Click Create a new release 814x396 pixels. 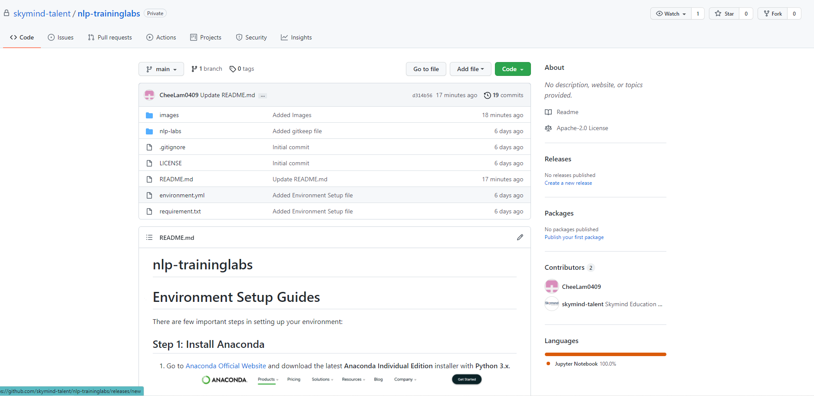click(x=568, y=183)
